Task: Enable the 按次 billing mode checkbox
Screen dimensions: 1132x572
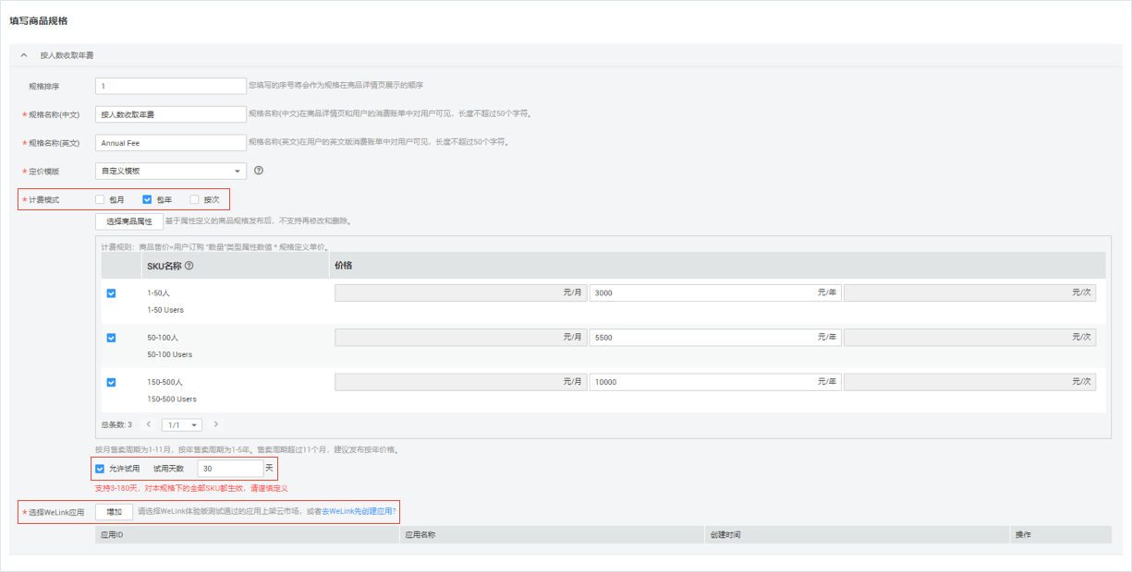Action: point(194,199)
